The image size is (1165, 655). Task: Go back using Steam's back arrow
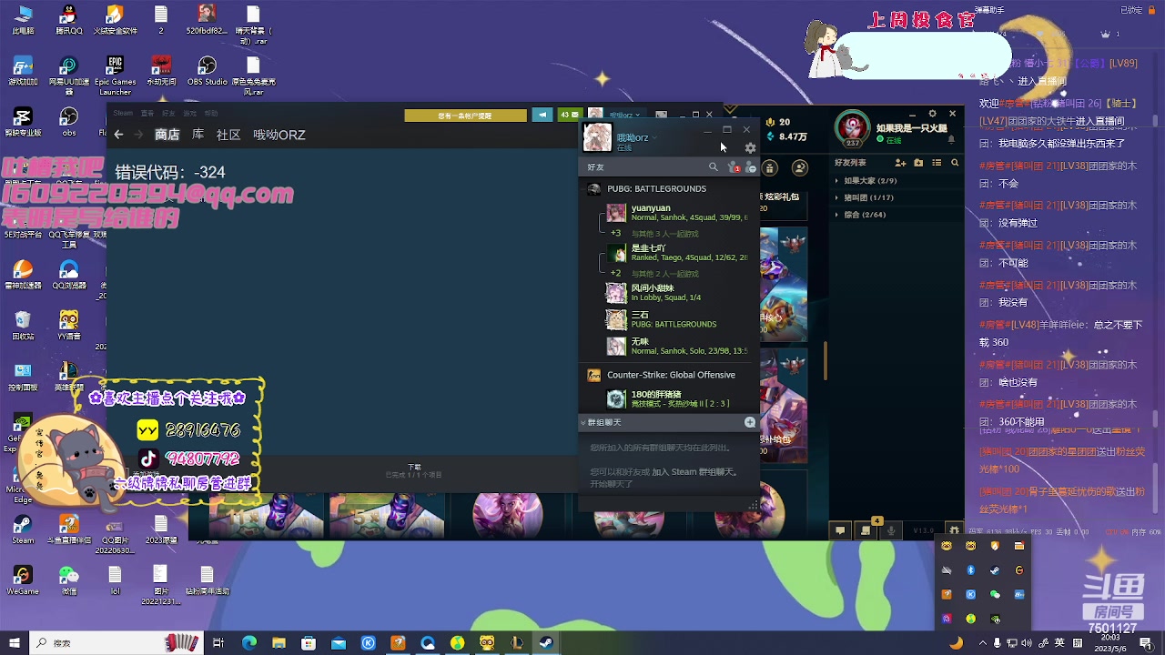(x=118, y=135)
